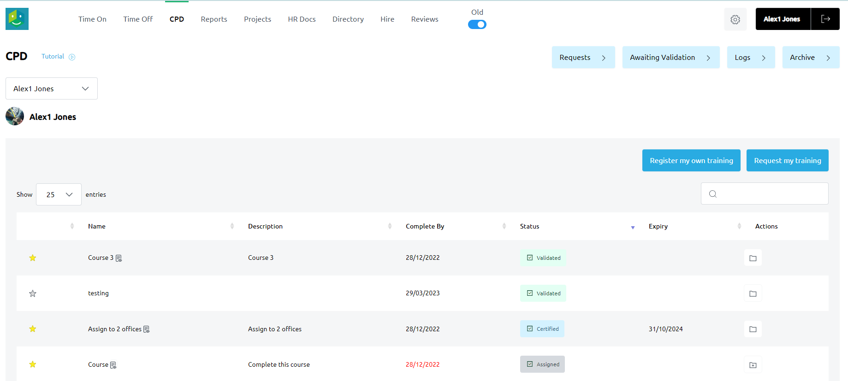The height and width of the screenshot is (381, 848).
Task: Click the table search input field
Action: click(x=770, y=193)
